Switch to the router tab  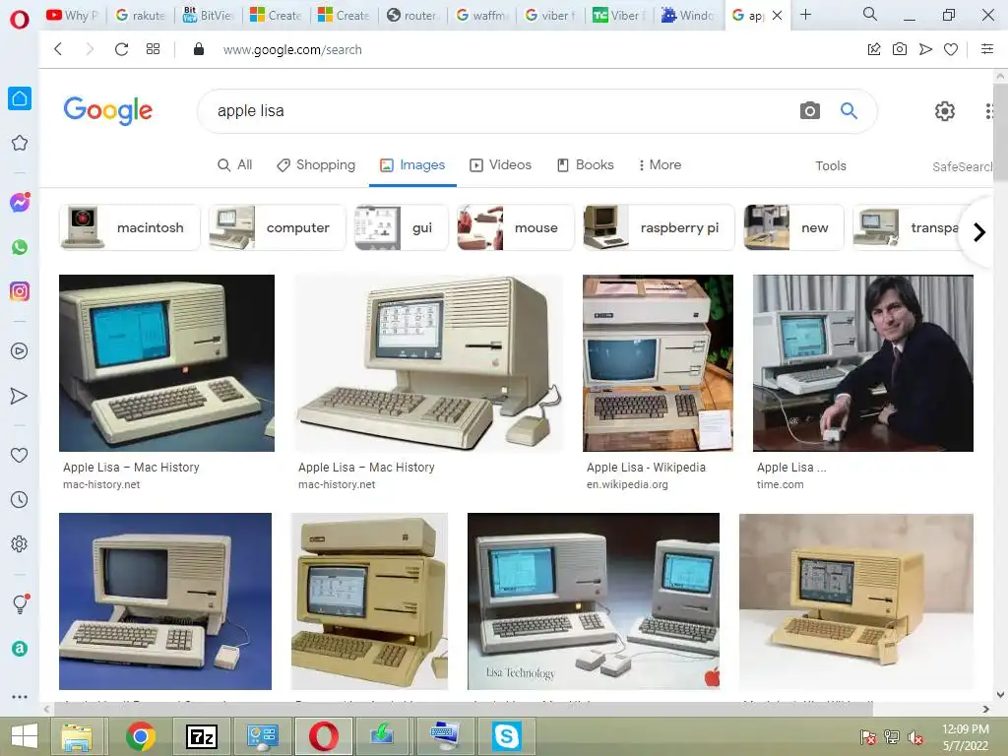pos(412,15)
